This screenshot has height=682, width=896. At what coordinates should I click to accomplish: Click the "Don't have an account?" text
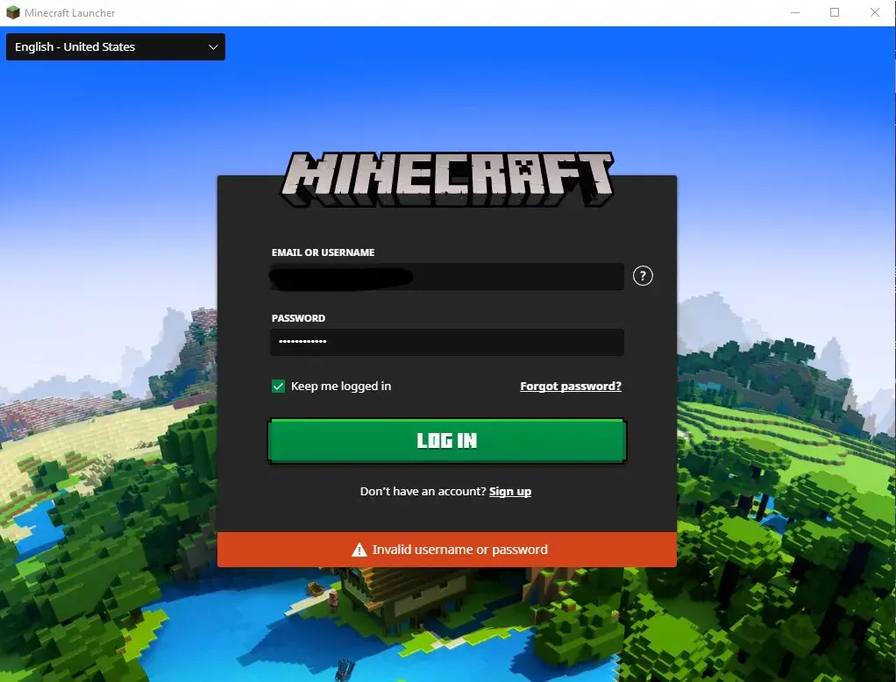pyautogui.click(x=423, y=492)
